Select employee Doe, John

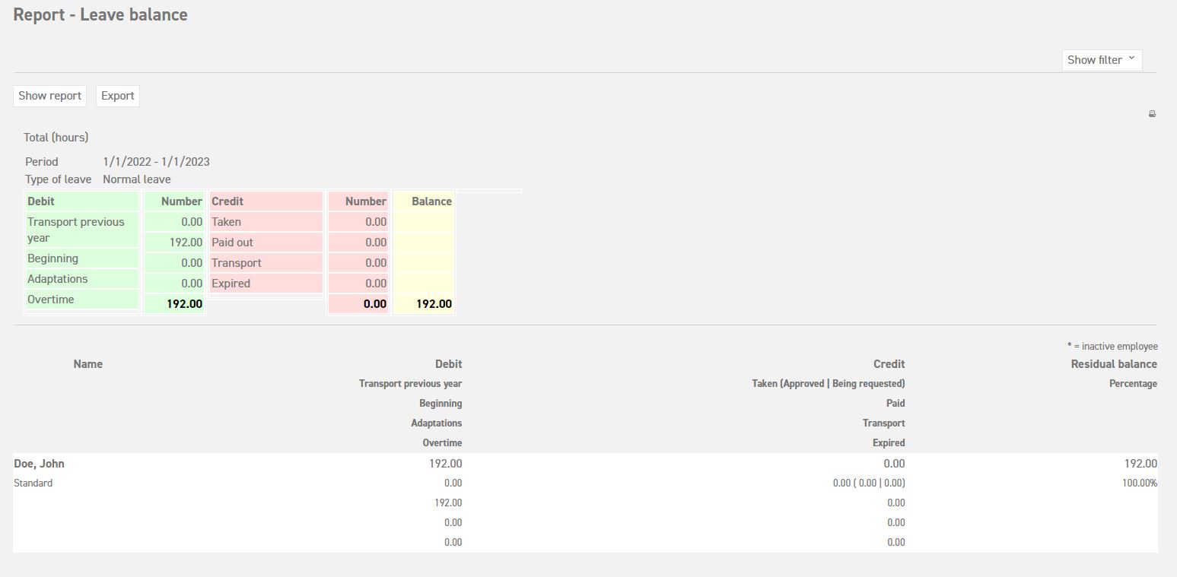coord(39,464)
